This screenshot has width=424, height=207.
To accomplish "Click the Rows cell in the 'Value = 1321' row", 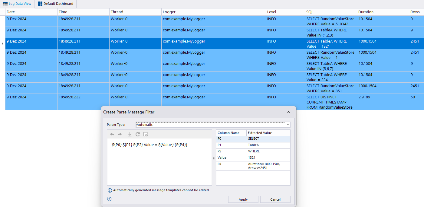I will (x=416, y=44).
